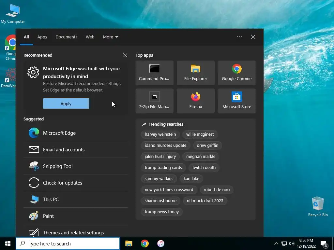Search trending 'willie mcginest'
The image size is (334, 250).
pyautogui.click(x=200, y=134)
